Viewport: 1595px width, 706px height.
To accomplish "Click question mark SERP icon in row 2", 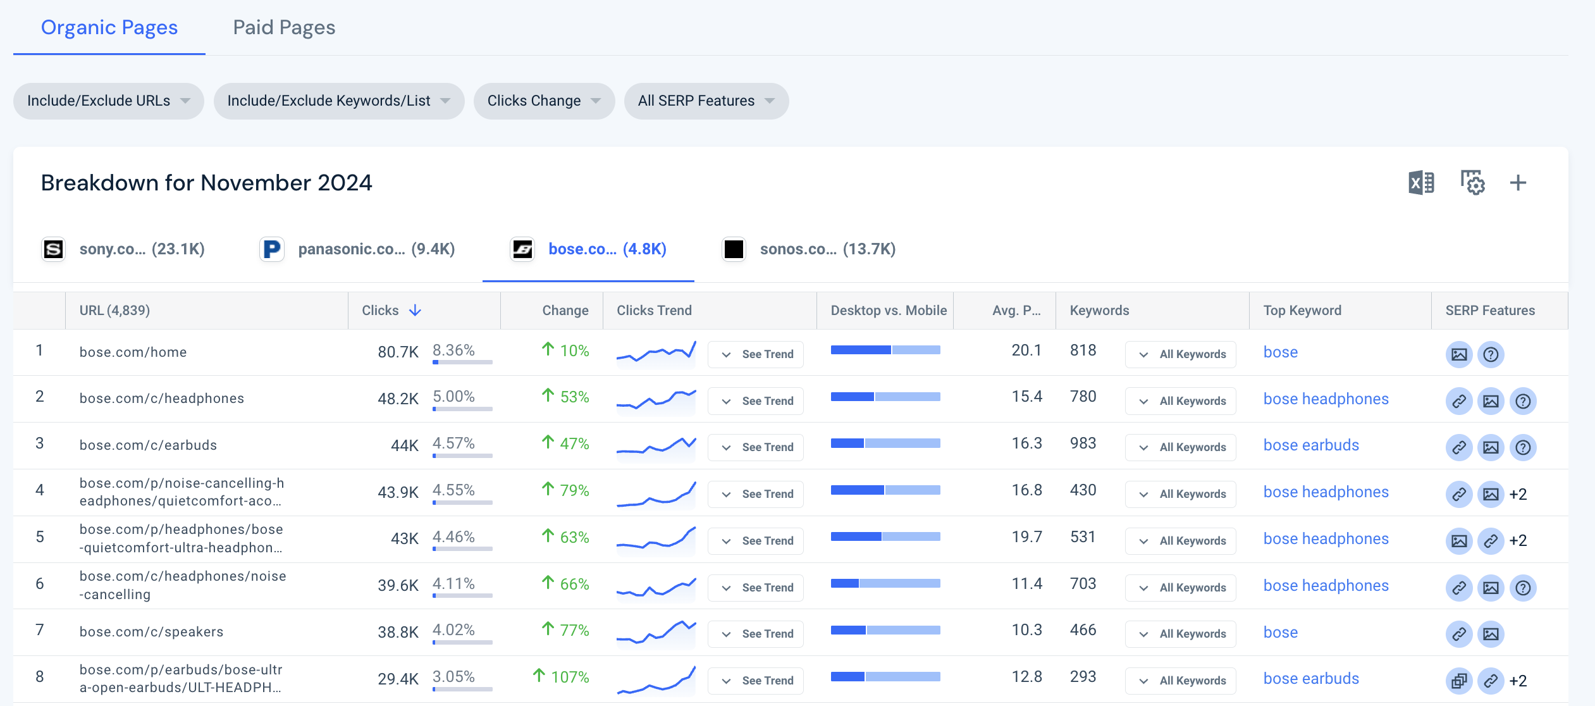I will [1523, 401].
